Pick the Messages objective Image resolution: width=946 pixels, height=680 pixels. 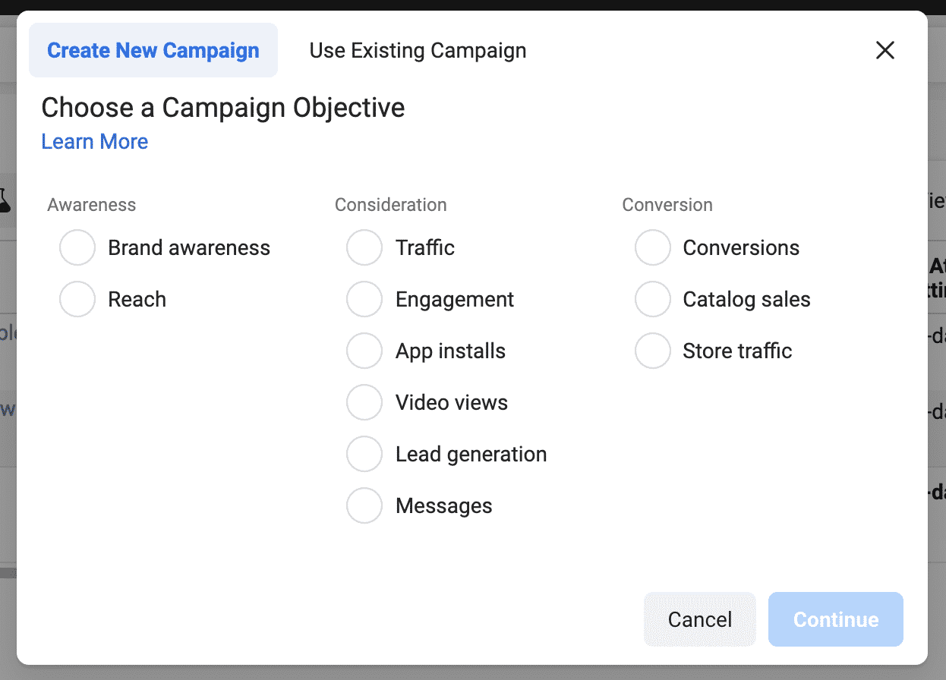pyautogui.click(x=364, y=505)
